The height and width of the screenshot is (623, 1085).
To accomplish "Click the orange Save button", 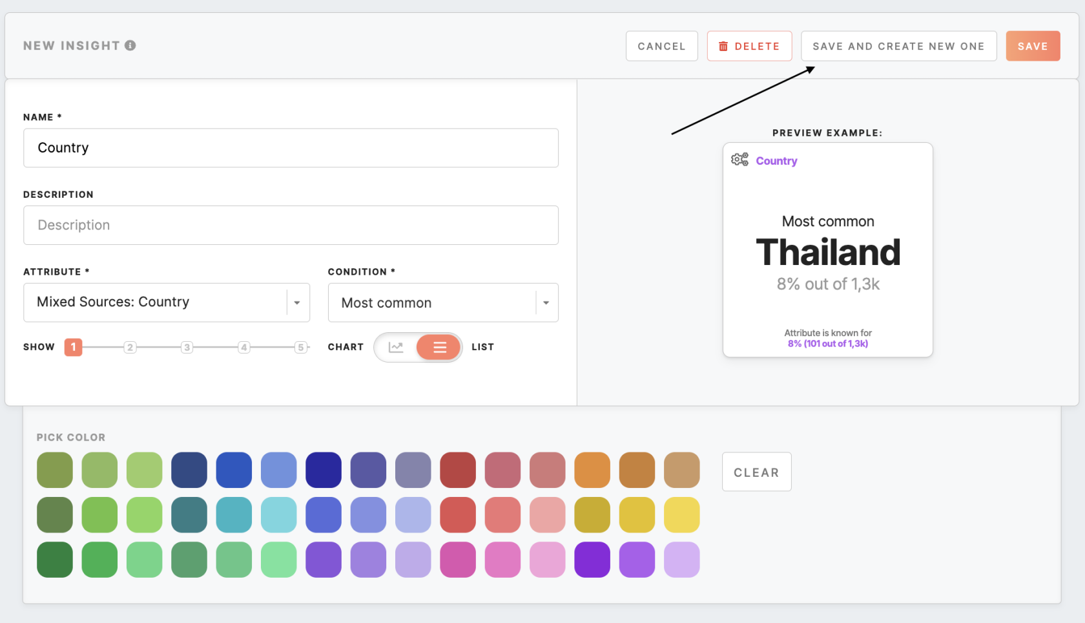I will [x=1033, y=46].
